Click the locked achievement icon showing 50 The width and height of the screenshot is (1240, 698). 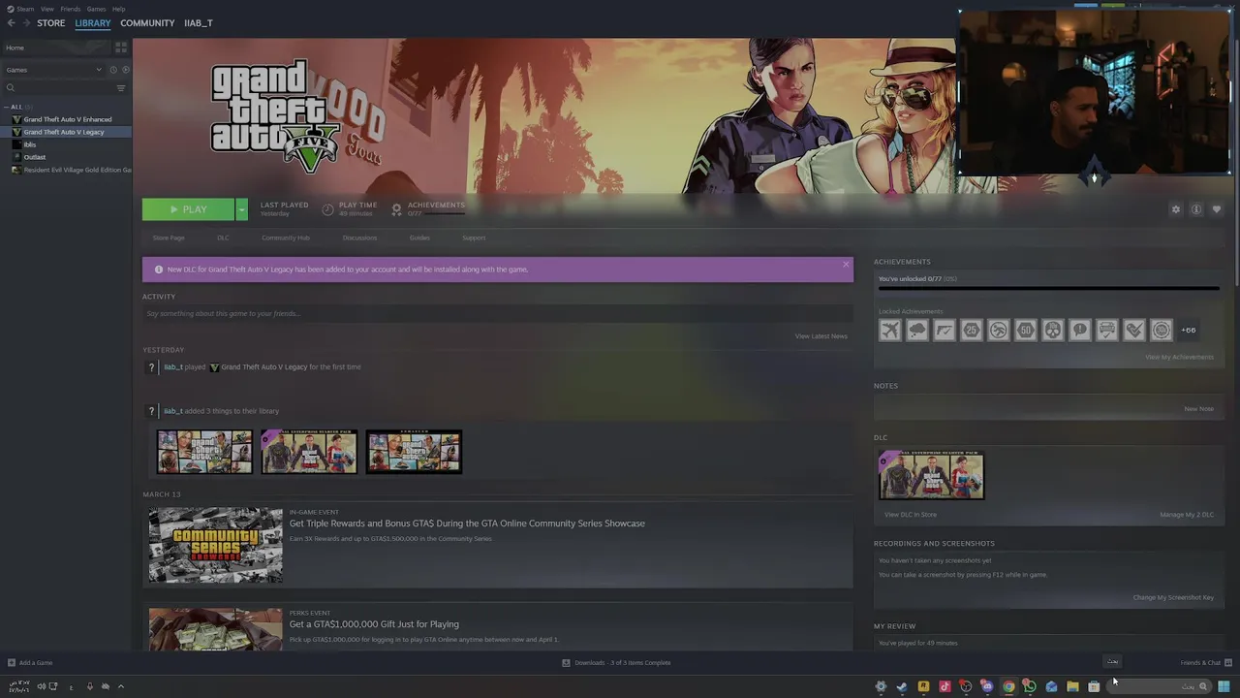[1025, 331]
